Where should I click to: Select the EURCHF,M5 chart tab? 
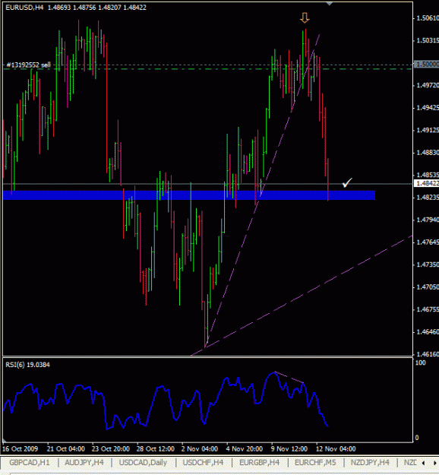[315, 463]
